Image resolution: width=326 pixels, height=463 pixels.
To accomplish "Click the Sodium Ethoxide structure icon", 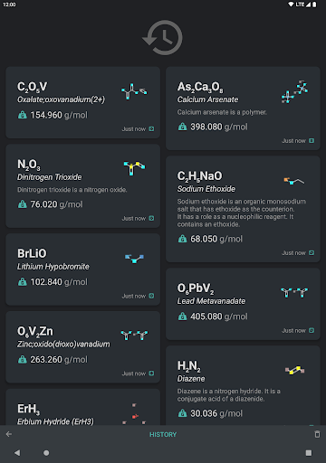I will click(293, 181).
